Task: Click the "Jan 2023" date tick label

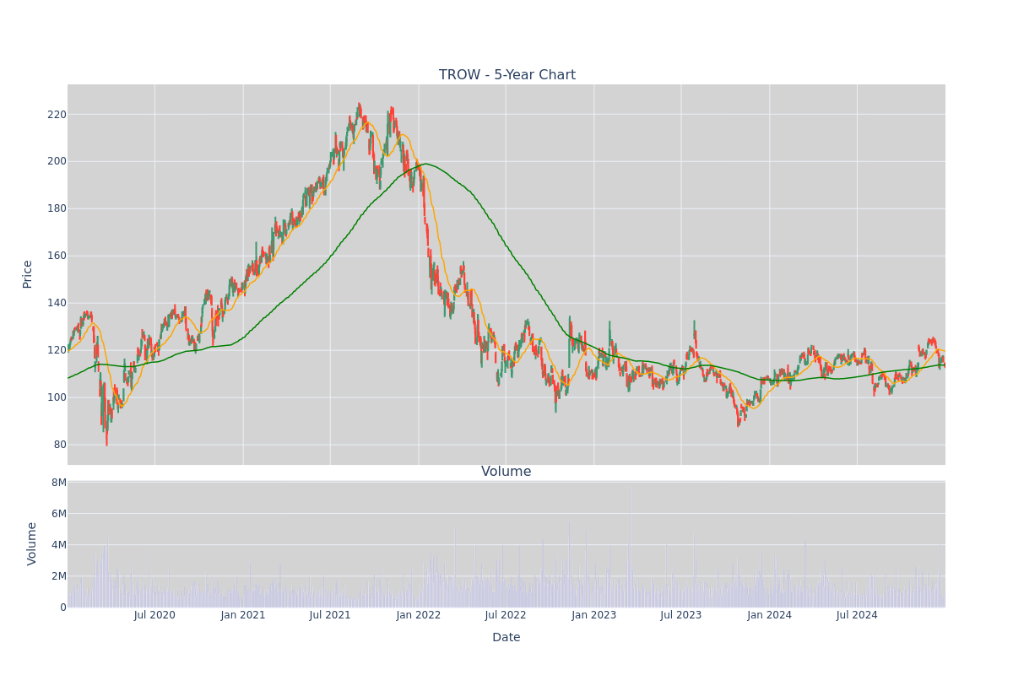Action: pos(594,615)
